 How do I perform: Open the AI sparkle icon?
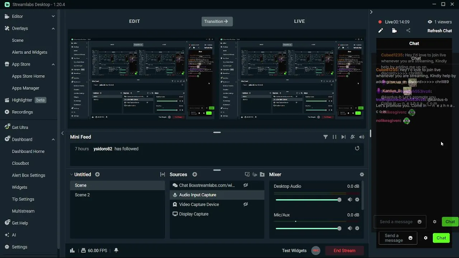point(7,235)
